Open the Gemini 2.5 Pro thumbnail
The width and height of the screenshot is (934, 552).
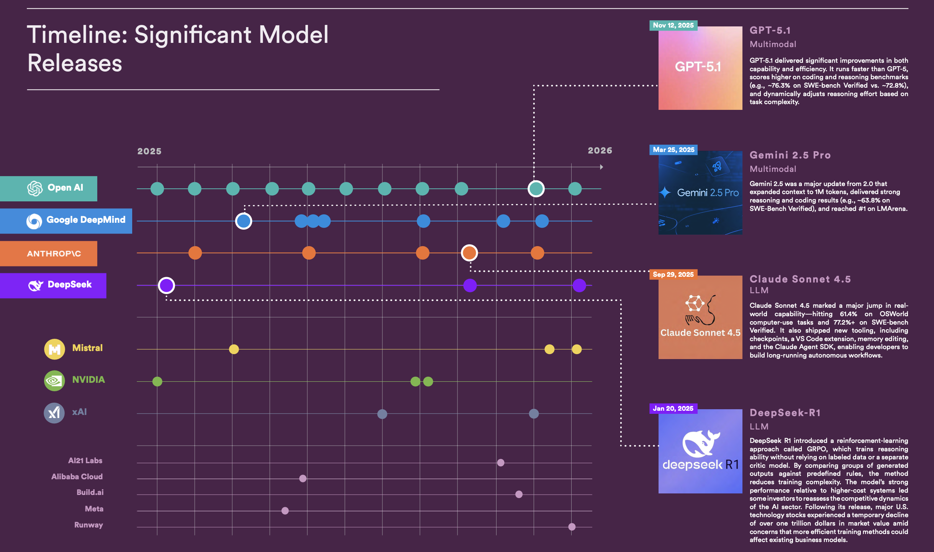pyautogui.click(x=700, y=193)
